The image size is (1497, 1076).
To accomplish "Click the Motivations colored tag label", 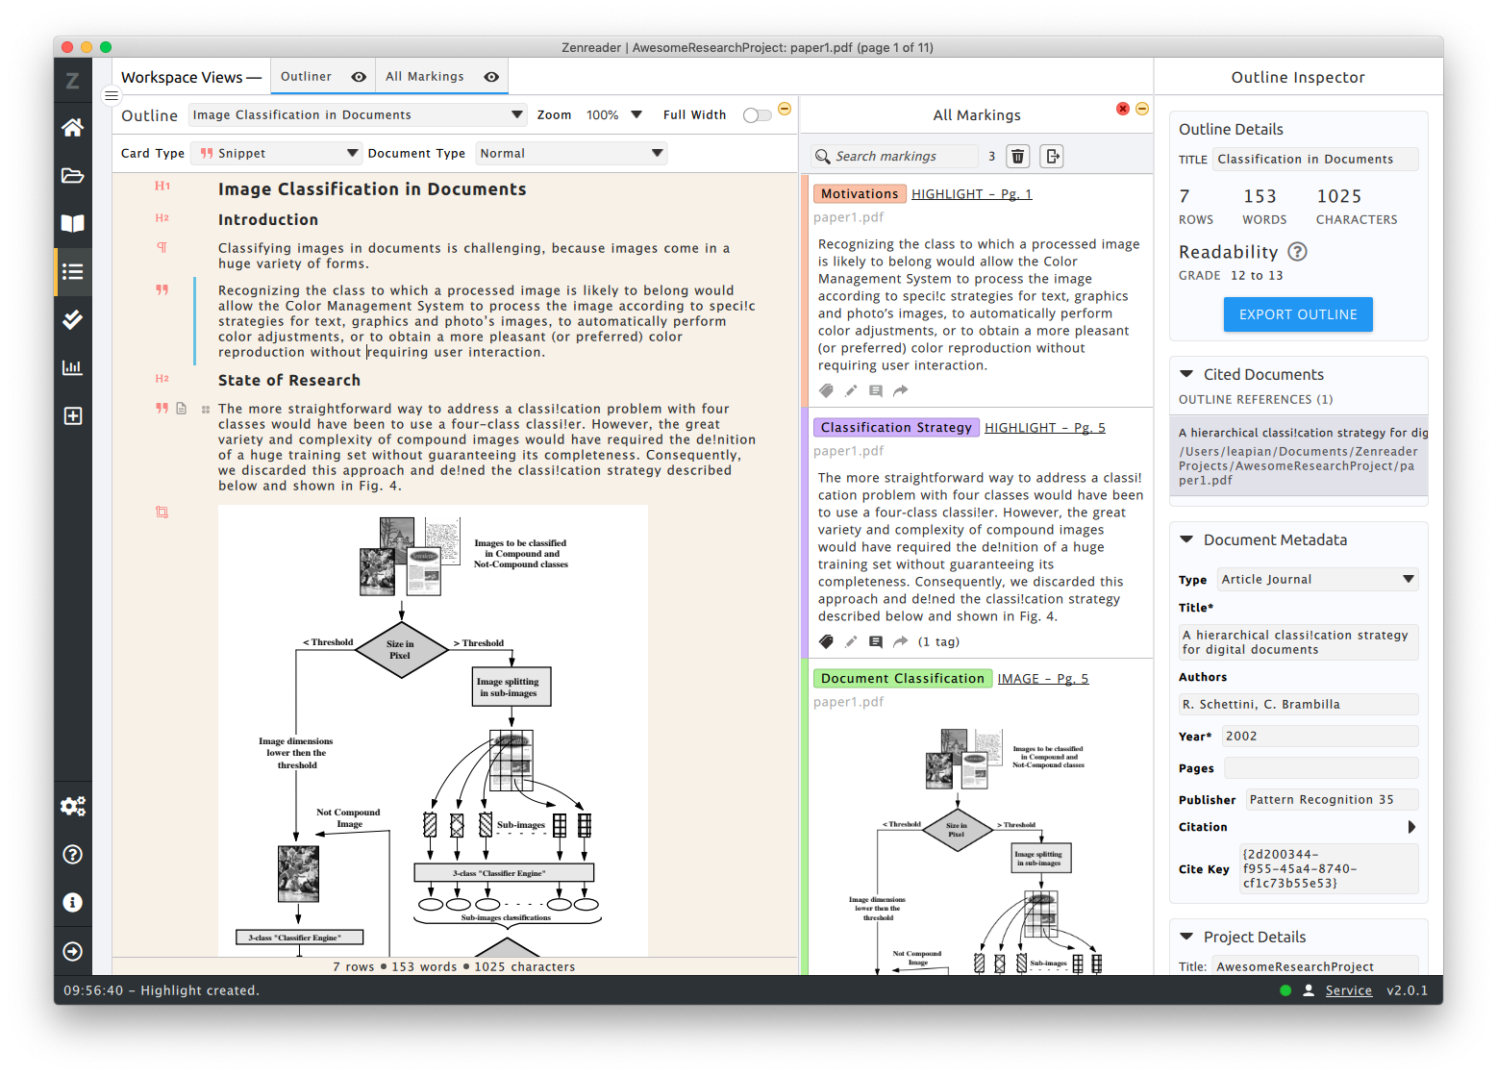I will 859,194.
